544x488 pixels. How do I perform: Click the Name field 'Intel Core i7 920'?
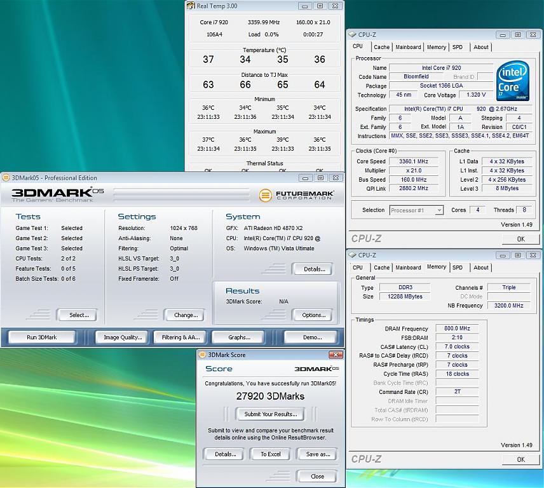(441, 67)
